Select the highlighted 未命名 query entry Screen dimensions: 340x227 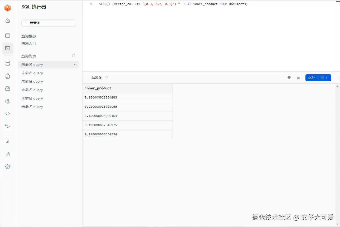point(49,65)
